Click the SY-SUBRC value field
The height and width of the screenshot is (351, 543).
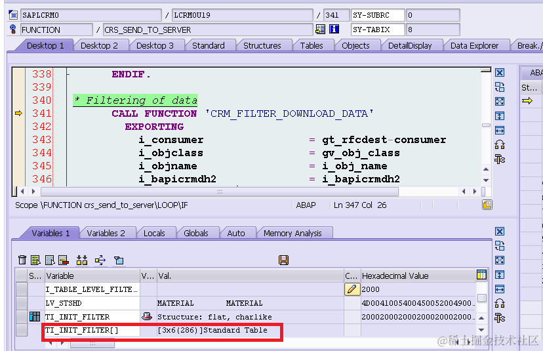click(x=433, y=15)
